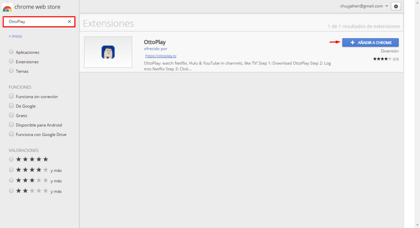Viewport: 420px width, 228px height.
Task: Go back via the « Inicio link
Action: tap(15, 36)
